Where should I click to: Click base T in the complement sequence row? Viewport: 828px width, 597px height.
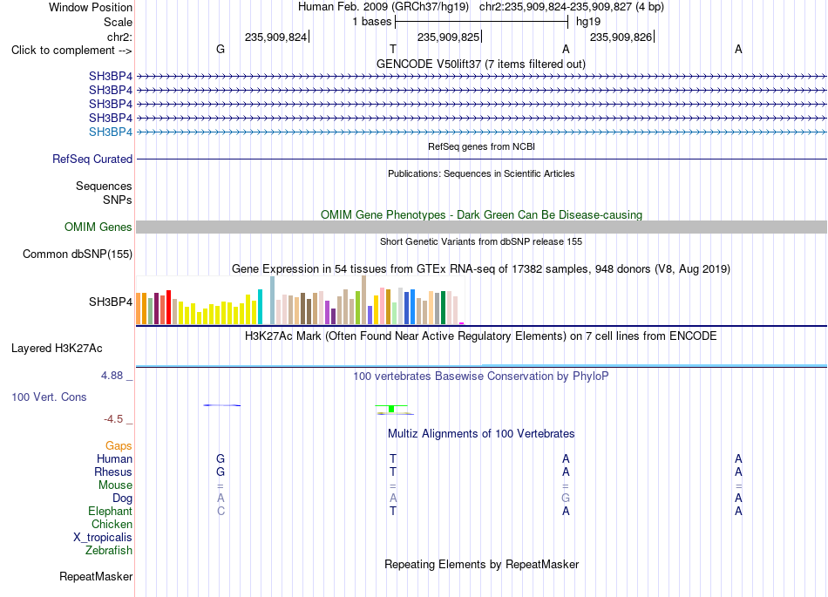[x=393, y=49]
